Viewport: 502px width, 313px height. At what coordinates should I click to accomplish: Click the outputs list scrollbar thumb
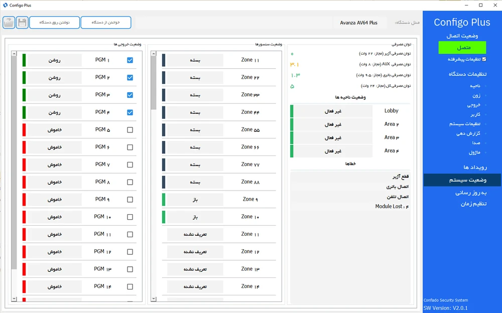[x=14, y=163]
